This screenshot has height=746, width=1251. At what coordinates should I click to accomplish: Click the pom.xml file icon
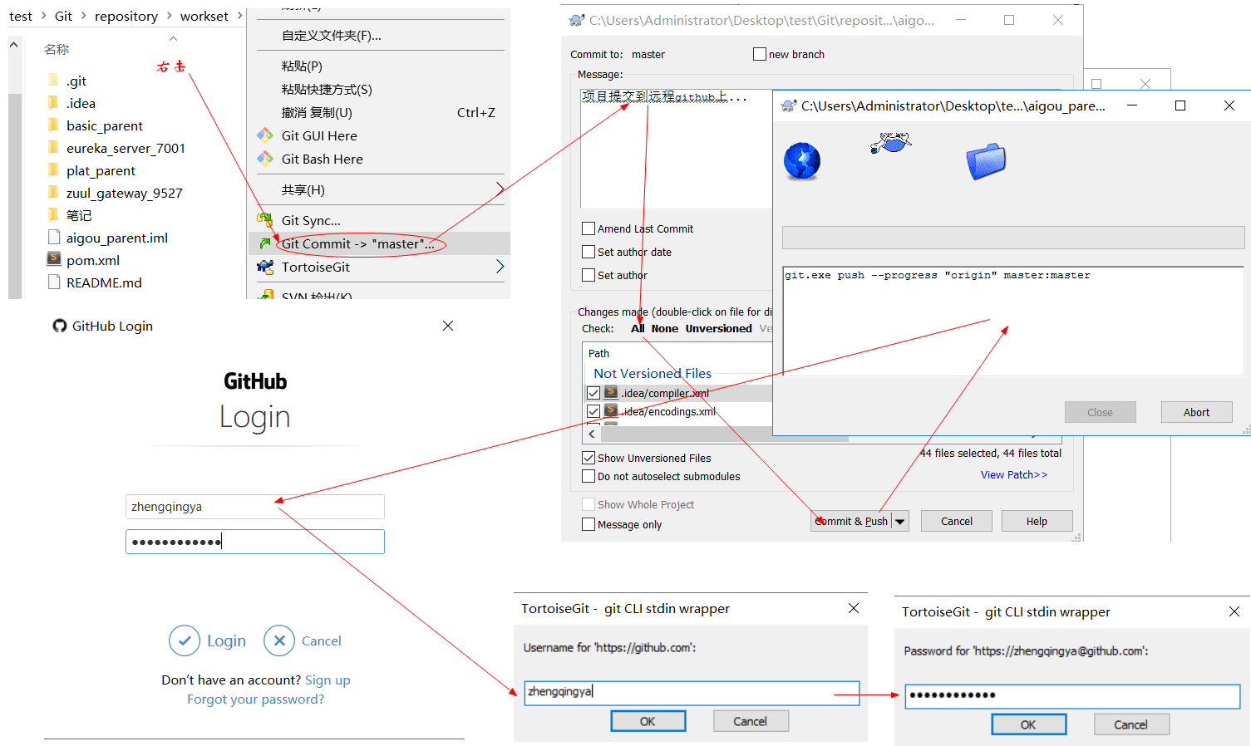(x=54, y=259)
